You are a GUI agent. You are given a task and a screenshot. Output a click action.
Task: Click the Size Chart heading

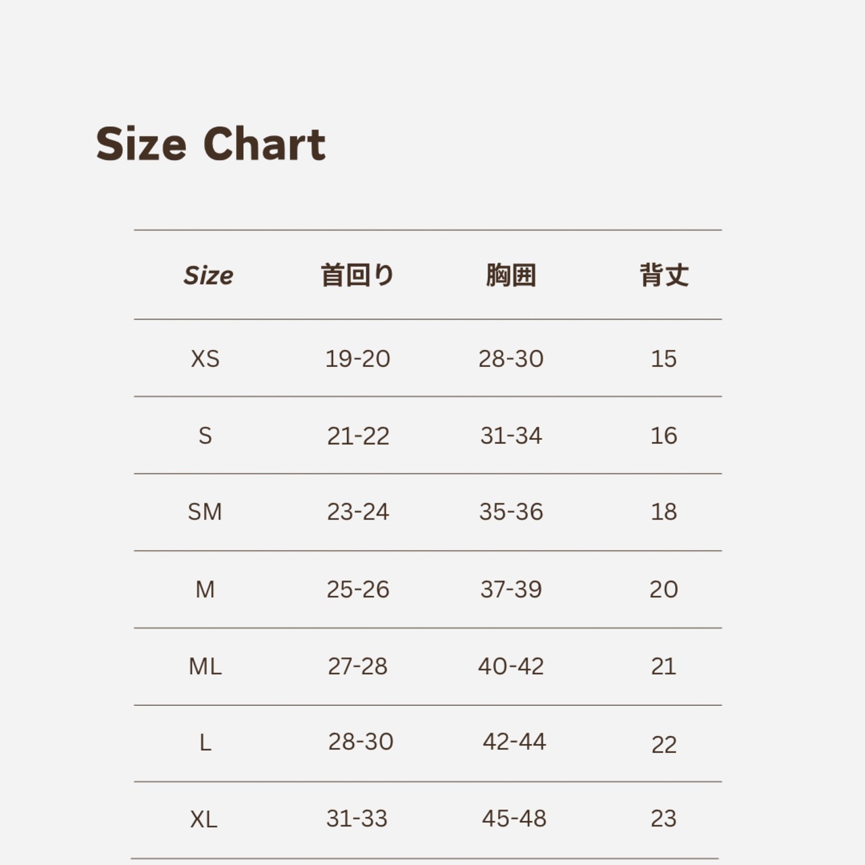(x=210, y=144)
